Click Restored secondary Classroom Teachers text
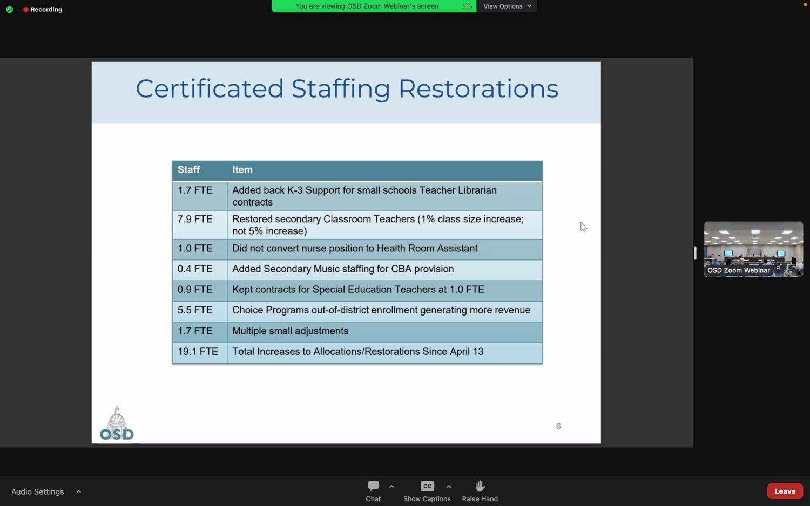Viewport: 810px width, 506px height. point(378,225)
